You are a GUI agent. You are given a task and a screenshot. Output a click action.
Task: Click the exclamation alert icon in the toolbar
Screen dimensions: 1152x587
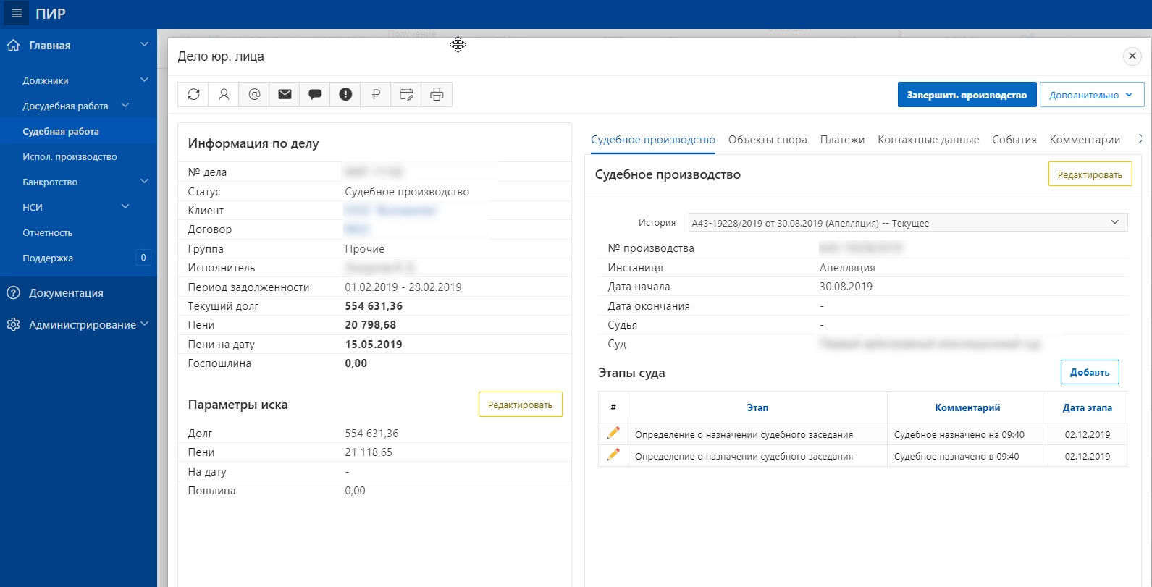pyautogui.click(x=345, y=94)
